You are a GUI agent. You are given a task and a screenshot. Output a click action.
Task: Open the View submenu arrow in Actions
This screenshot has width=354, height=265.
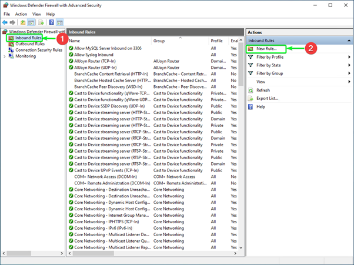click(x=349, y=82)
